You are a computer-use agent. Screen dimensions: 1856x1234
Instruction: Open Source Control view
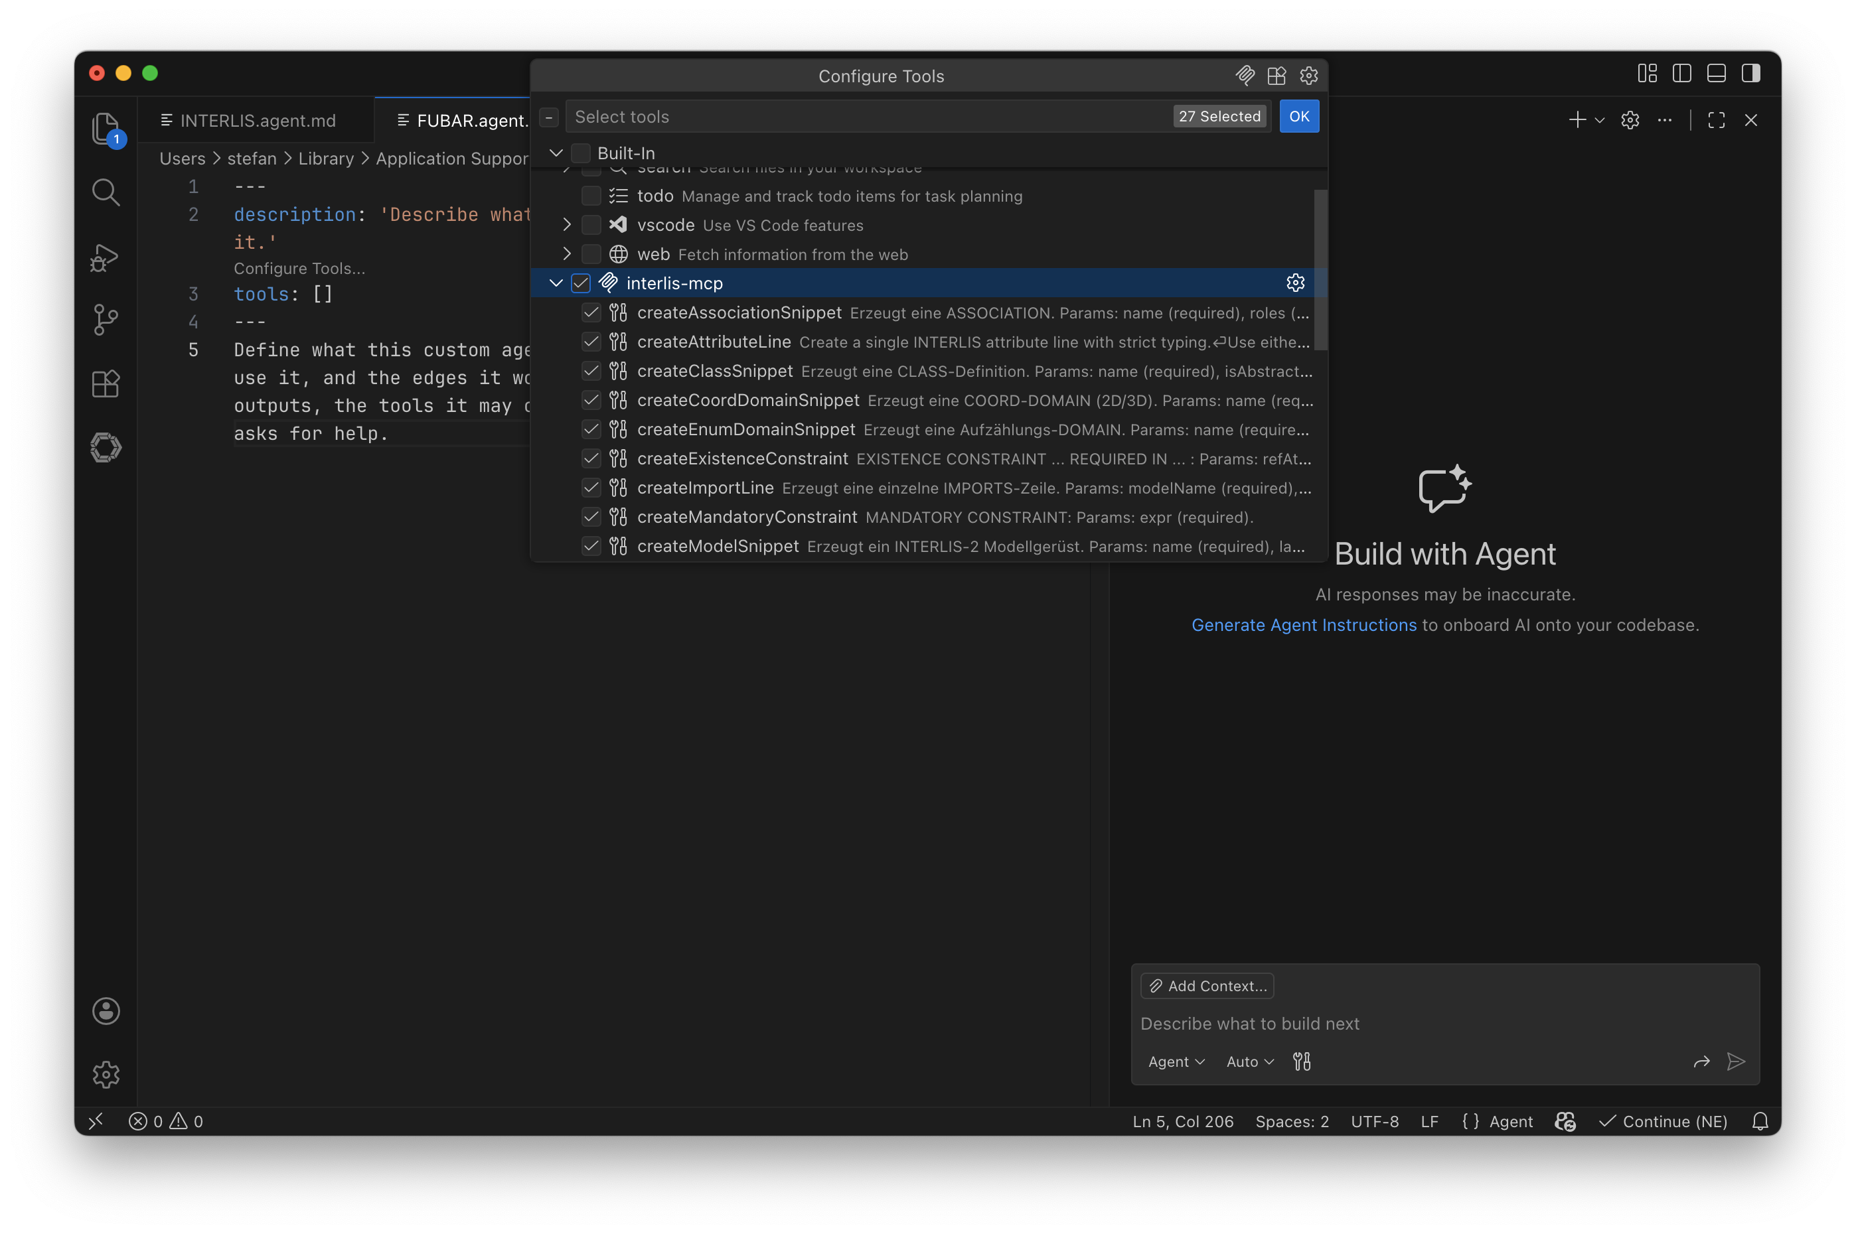(106, 320)
